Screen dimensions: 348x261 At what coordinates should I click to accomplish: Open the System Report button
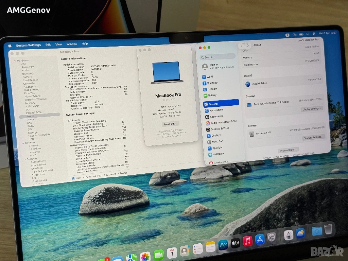click(289, 150)
